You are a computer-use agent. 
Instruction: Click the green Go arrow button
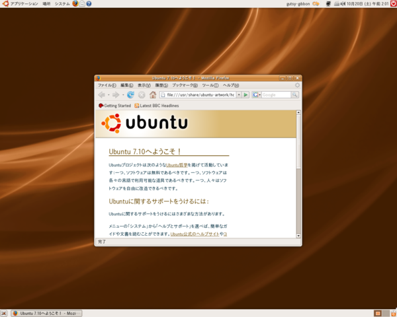click(245, 95)
